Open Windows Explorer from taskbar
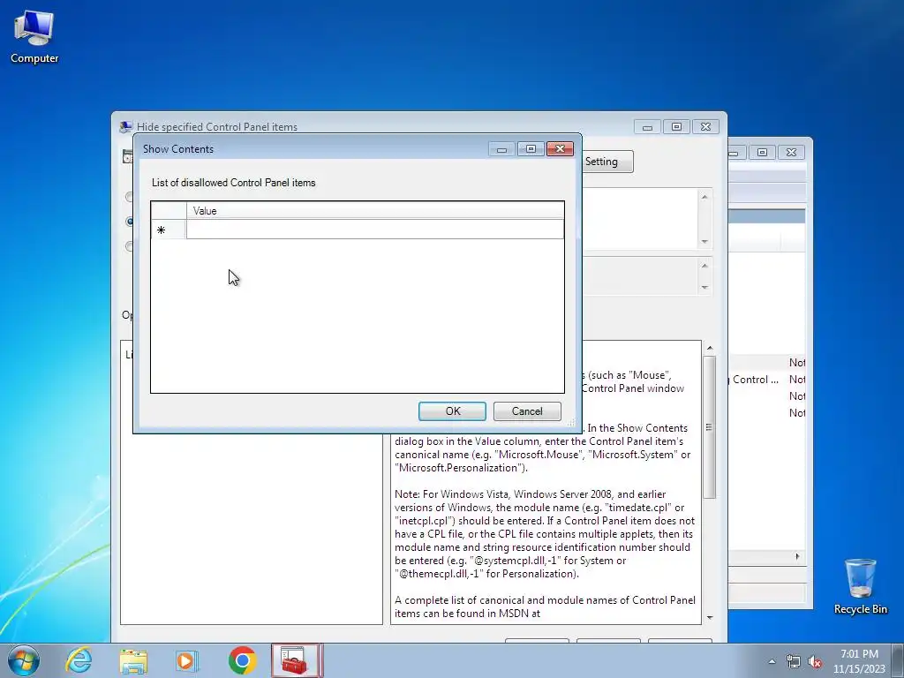The height and width of the screenshot is (678, 904). 133,660
